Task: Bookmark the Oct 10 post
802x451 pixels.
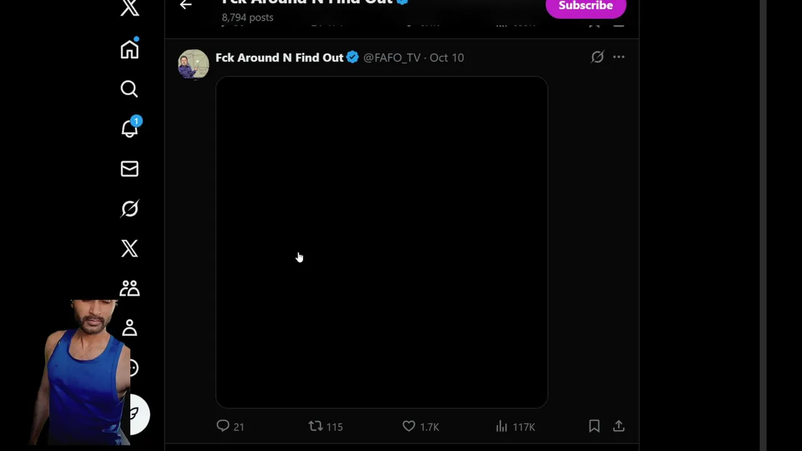Action: coord(594,427)
